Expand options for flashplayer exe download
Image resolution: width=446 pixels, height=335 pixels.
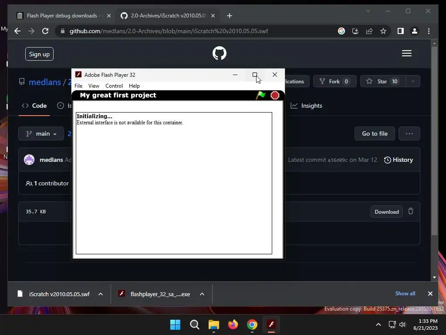point(202,294)
